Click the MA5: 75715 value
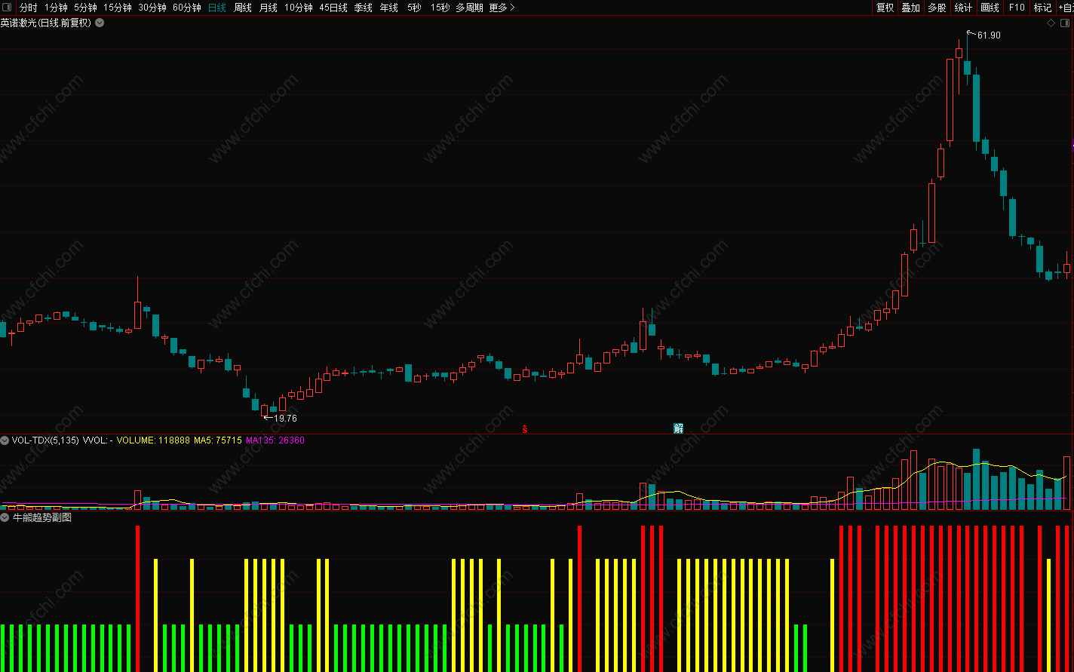The height and width of the screenshot is (672, 1074). click(x=218, y=440)
